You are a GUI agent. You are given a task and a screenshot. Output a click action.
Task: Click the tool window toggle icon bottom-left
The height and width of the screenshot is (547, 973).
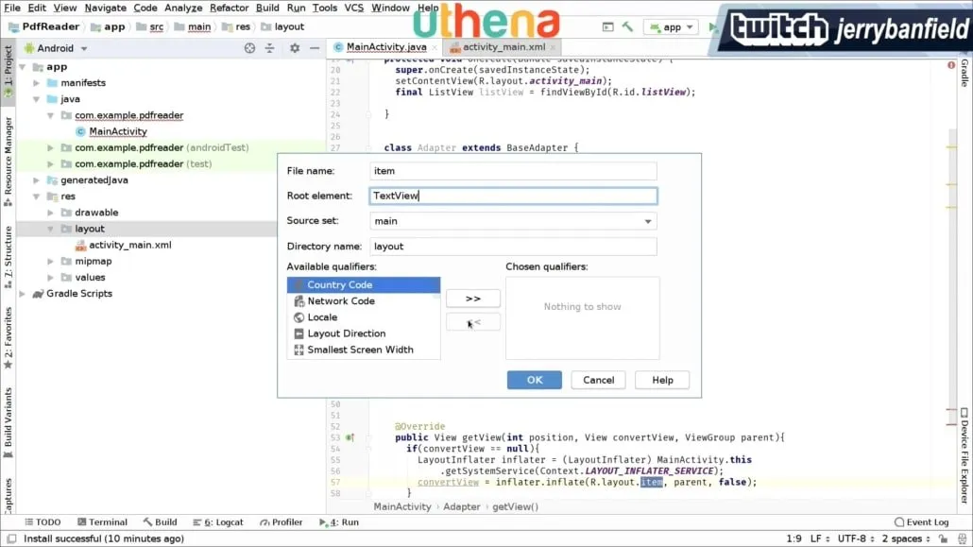pos(11,538)
